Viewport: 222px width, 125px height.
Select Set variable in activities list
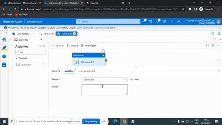31,65
